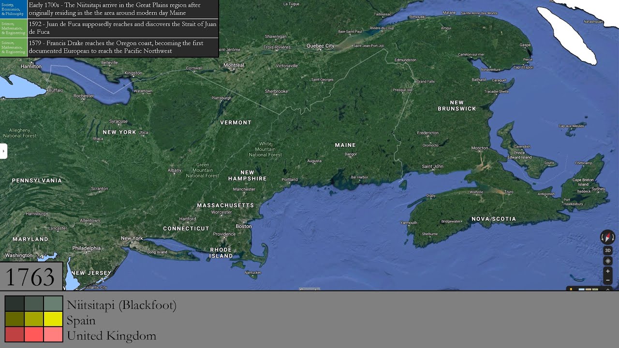
Task: Click the Portland city label
Action: click(290, 180)
